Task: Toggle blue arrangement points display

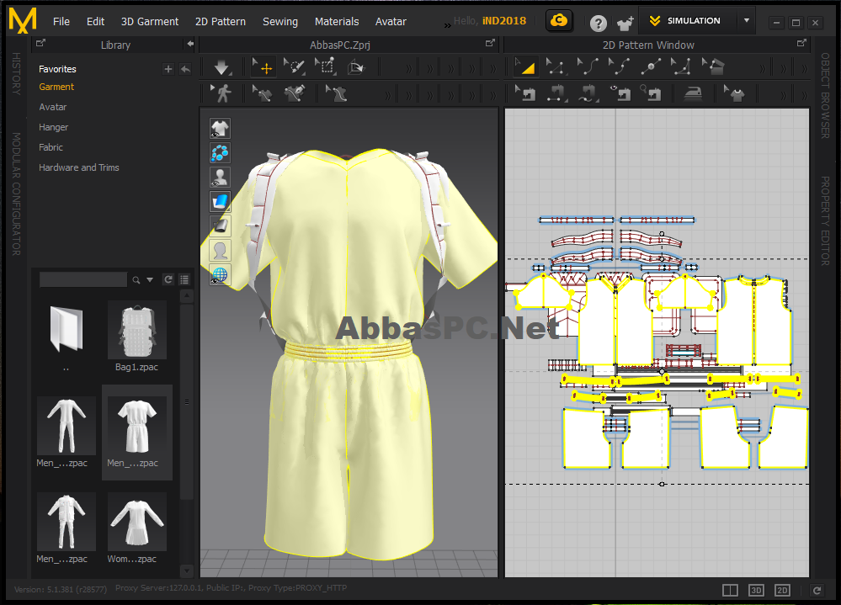Action: pyautogui.click(x=220, y=153)
